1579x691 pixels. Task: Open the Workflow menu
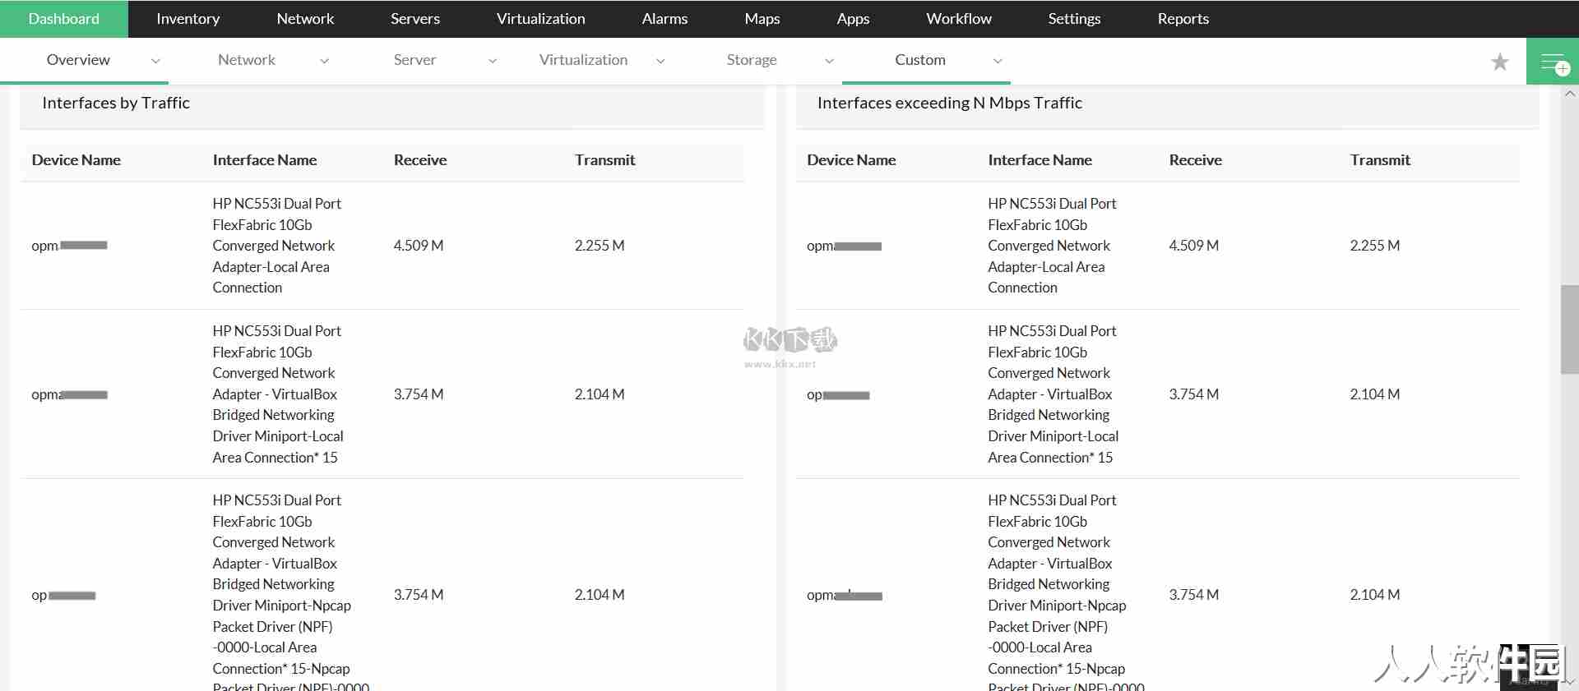pos(958,19)
